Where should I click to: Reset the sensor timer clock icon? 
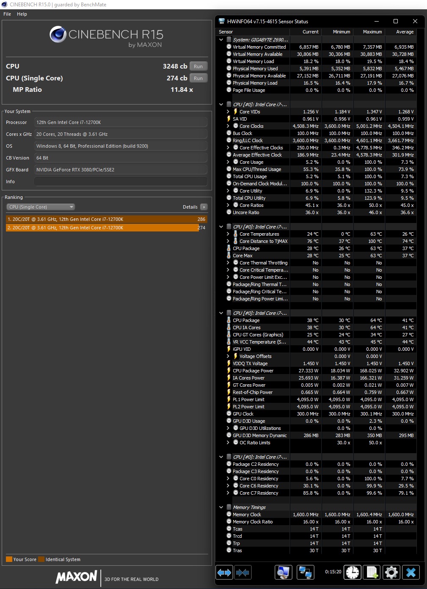[352, 572]
